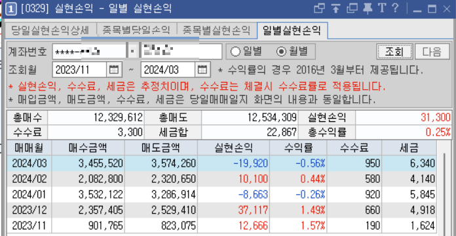Click the window number 1 icon
Screen dimensions: 456x236
pyautogui.click(x=11, y=9)
